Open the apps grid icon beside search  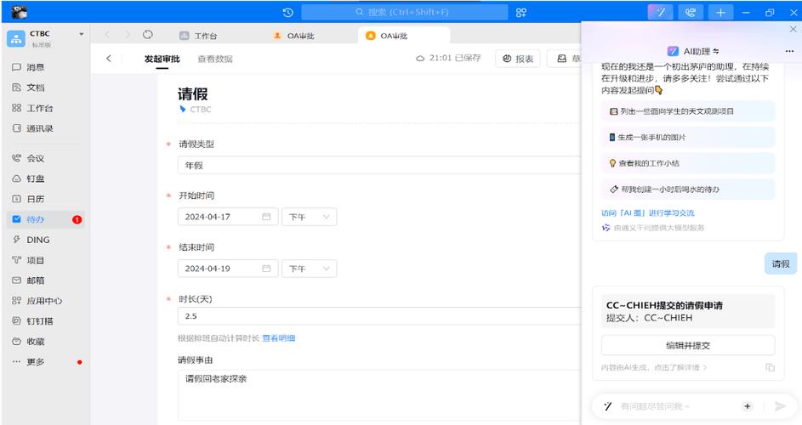click(x=520, y=12)
